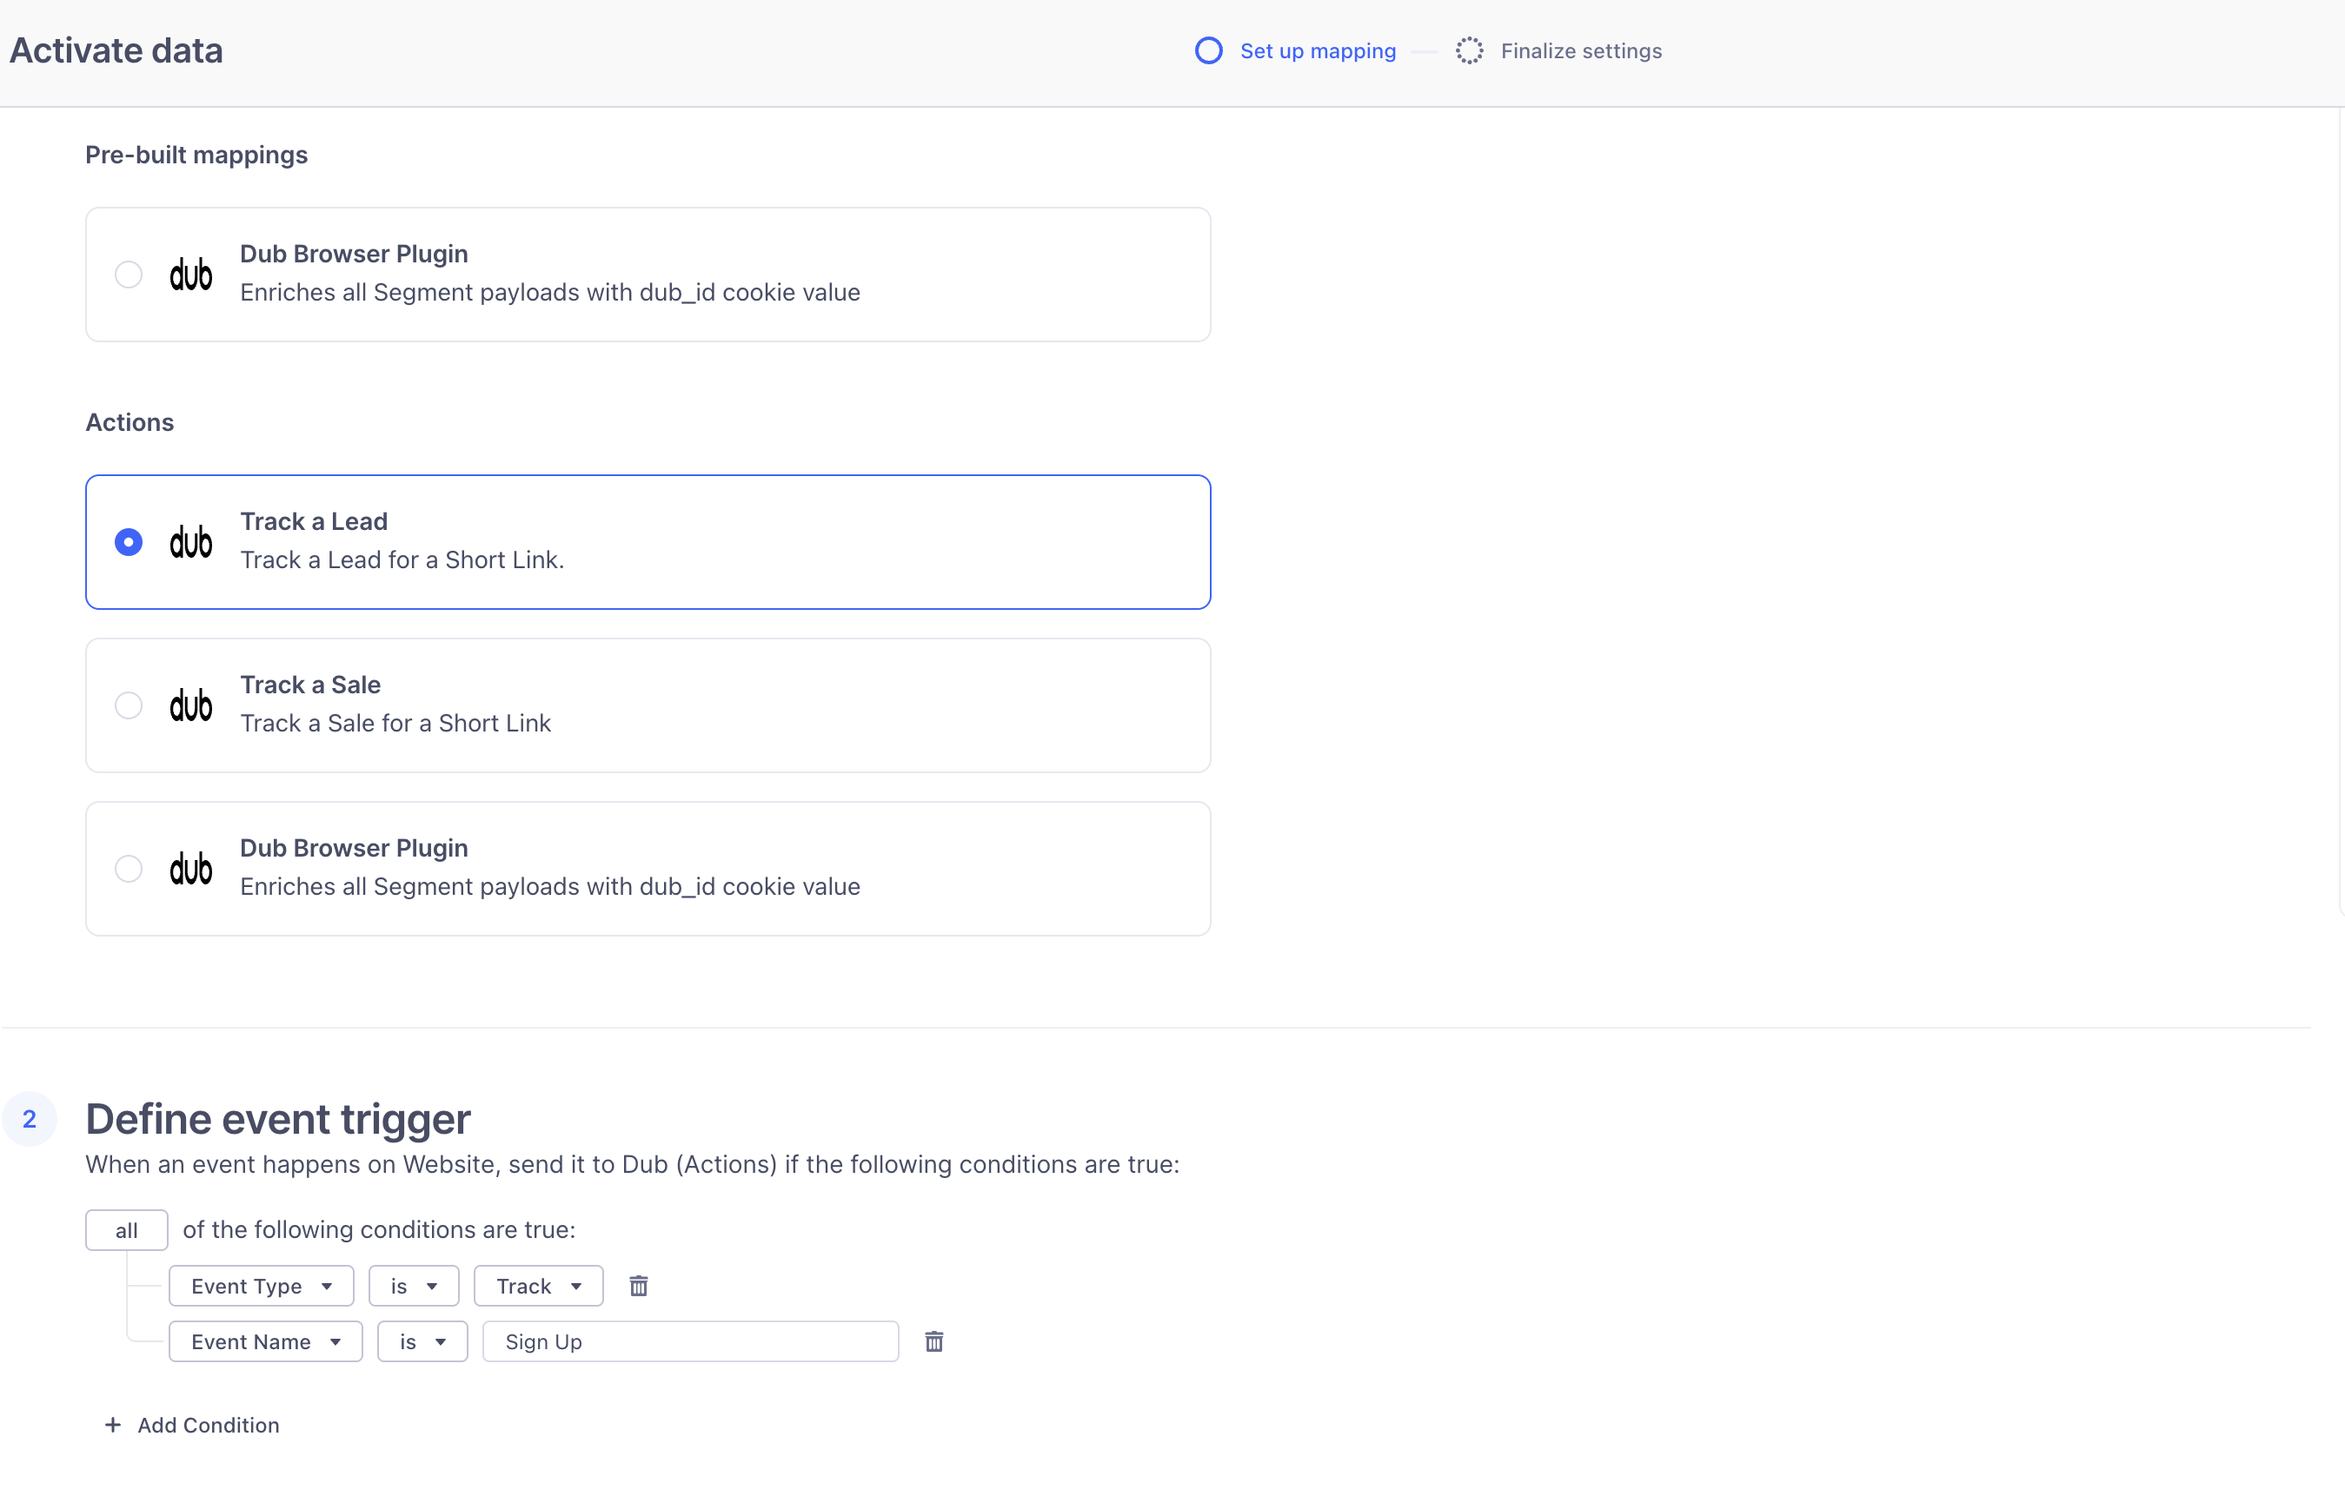Select the pre-built Dub Browser Plugin radio
Image resolution: width=2345 pixels, height=1496 pixels.
click(x=129, y=275)
